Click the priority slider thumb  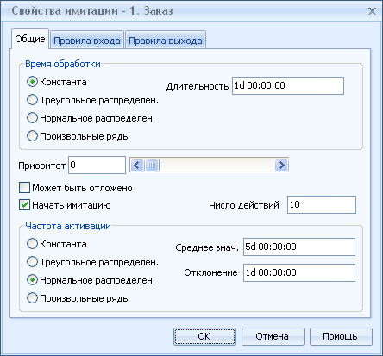(x=152, y=166)
